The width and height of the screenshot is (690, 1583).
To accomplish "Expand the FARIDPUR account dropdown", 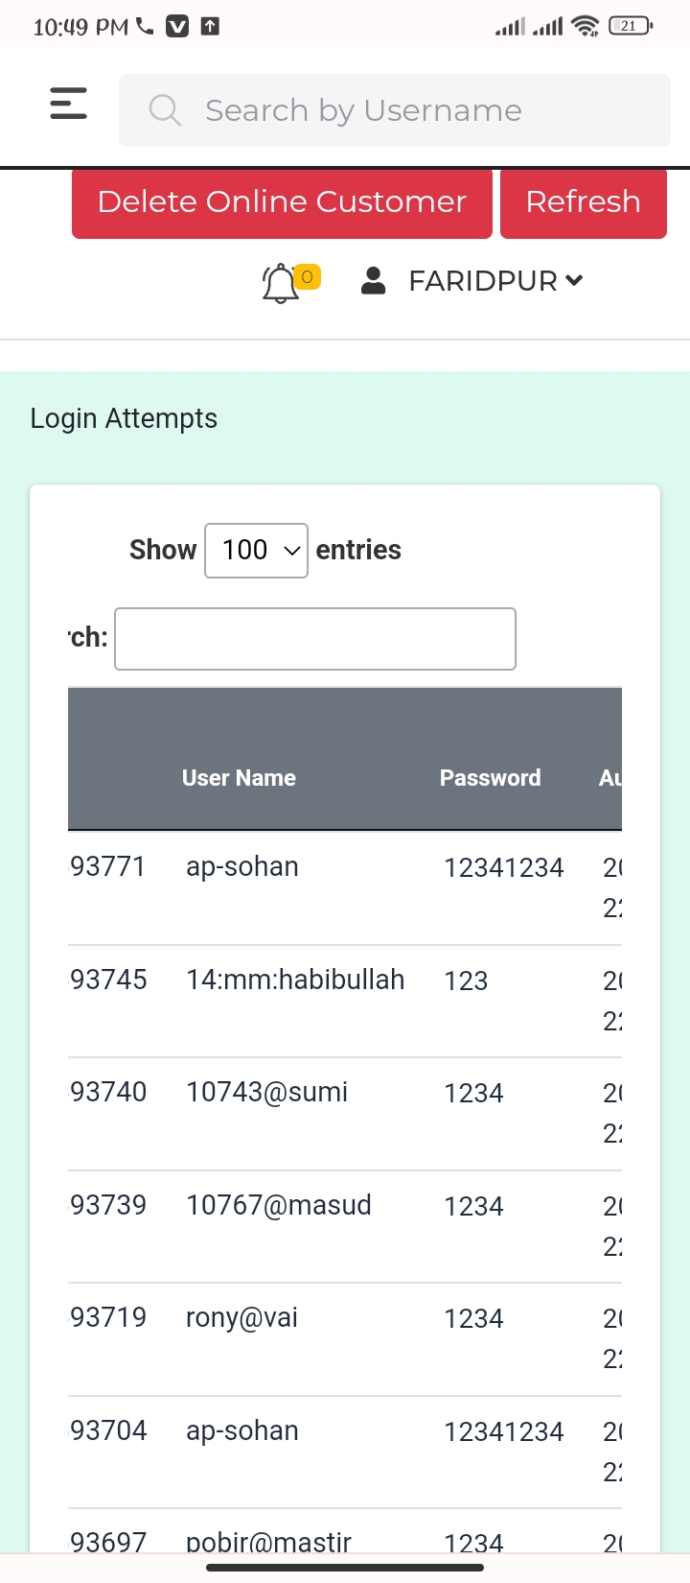I will click(495, 280).
